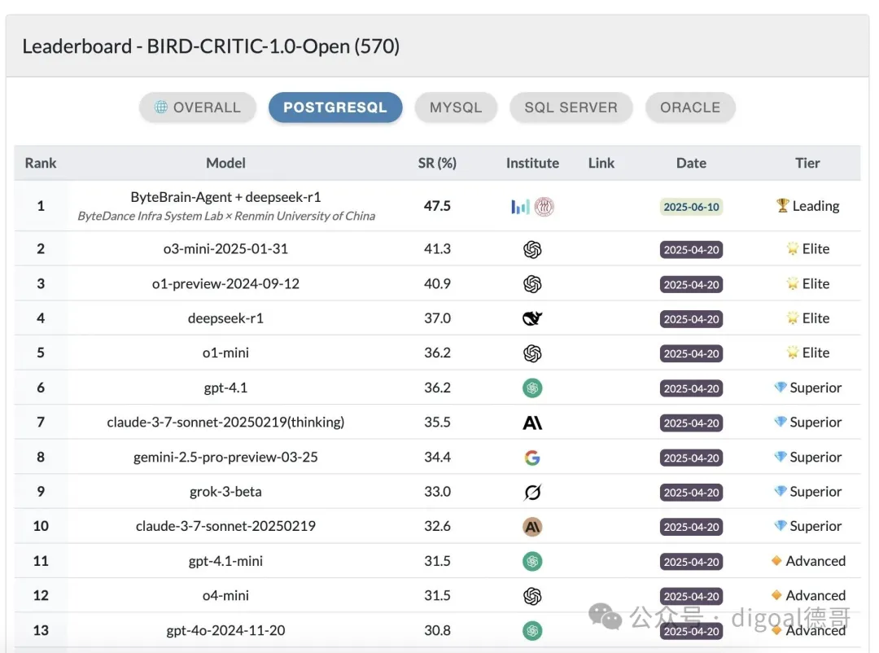The width and height of the screenshot is (879, 653).
Task: Click the Anthropic logo for claude-3-7-sonnet thinking
Action: tap(532, 423)
